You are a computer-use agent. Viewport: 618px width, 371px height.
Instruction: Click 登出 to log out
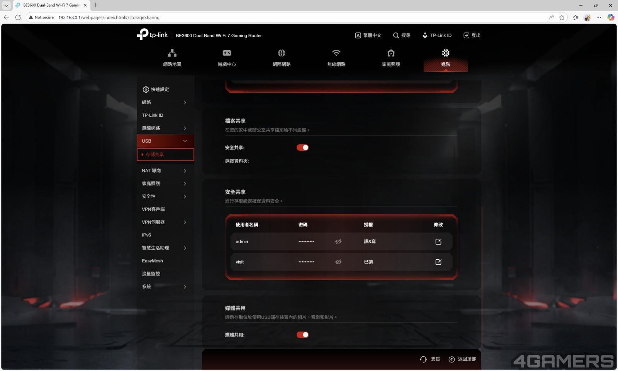[x=472, y=36]
